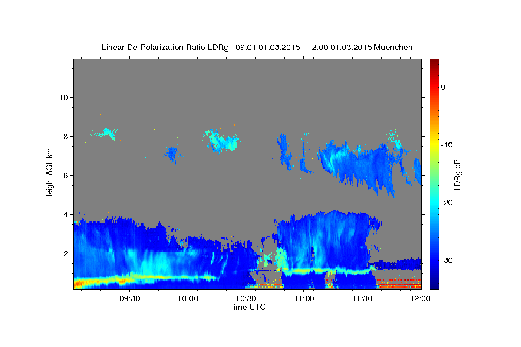Image resolution: width=521 pixels, height=347 pixels.
Task: Click the height tick label 8
Action: pos(65,136)
